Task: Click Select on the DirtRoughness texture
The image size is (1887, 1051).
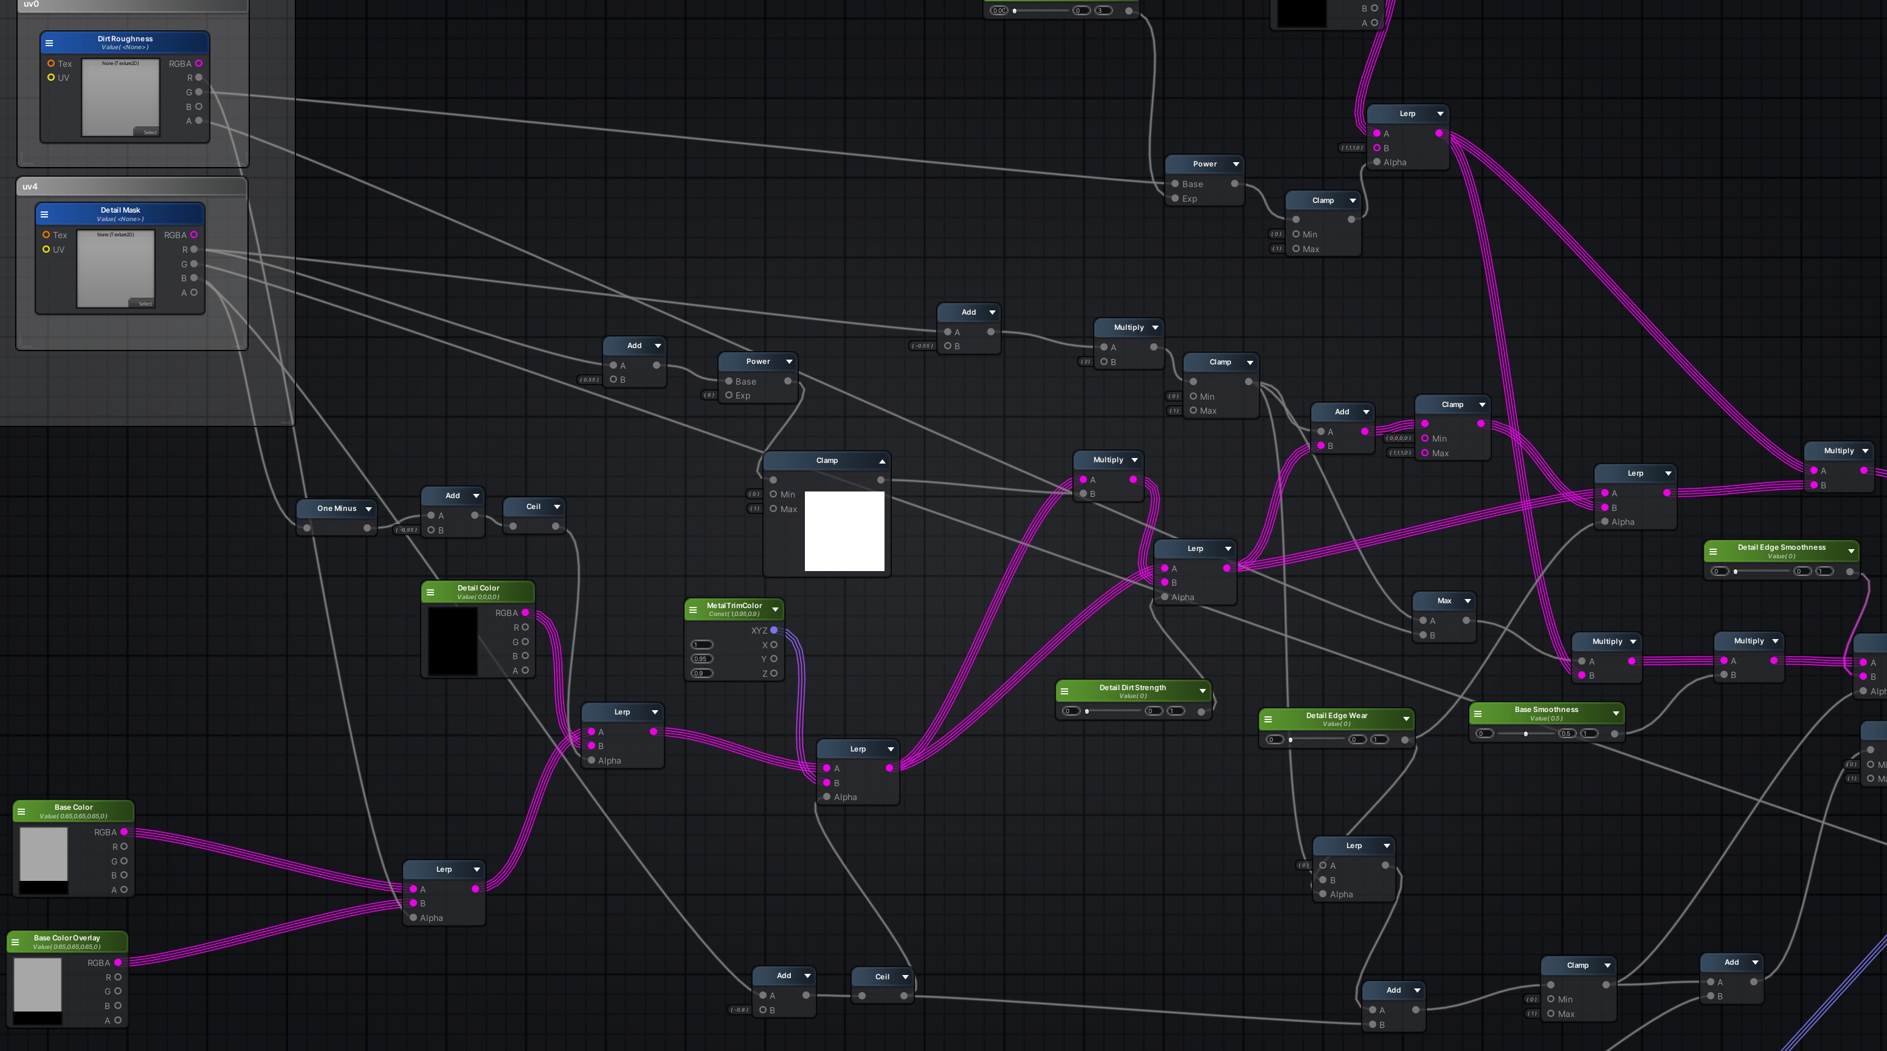Action: pyautogui.click(x=150, y=132)
